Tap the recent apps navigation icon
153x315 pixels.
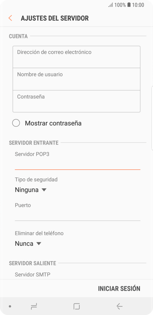point(34,306)
